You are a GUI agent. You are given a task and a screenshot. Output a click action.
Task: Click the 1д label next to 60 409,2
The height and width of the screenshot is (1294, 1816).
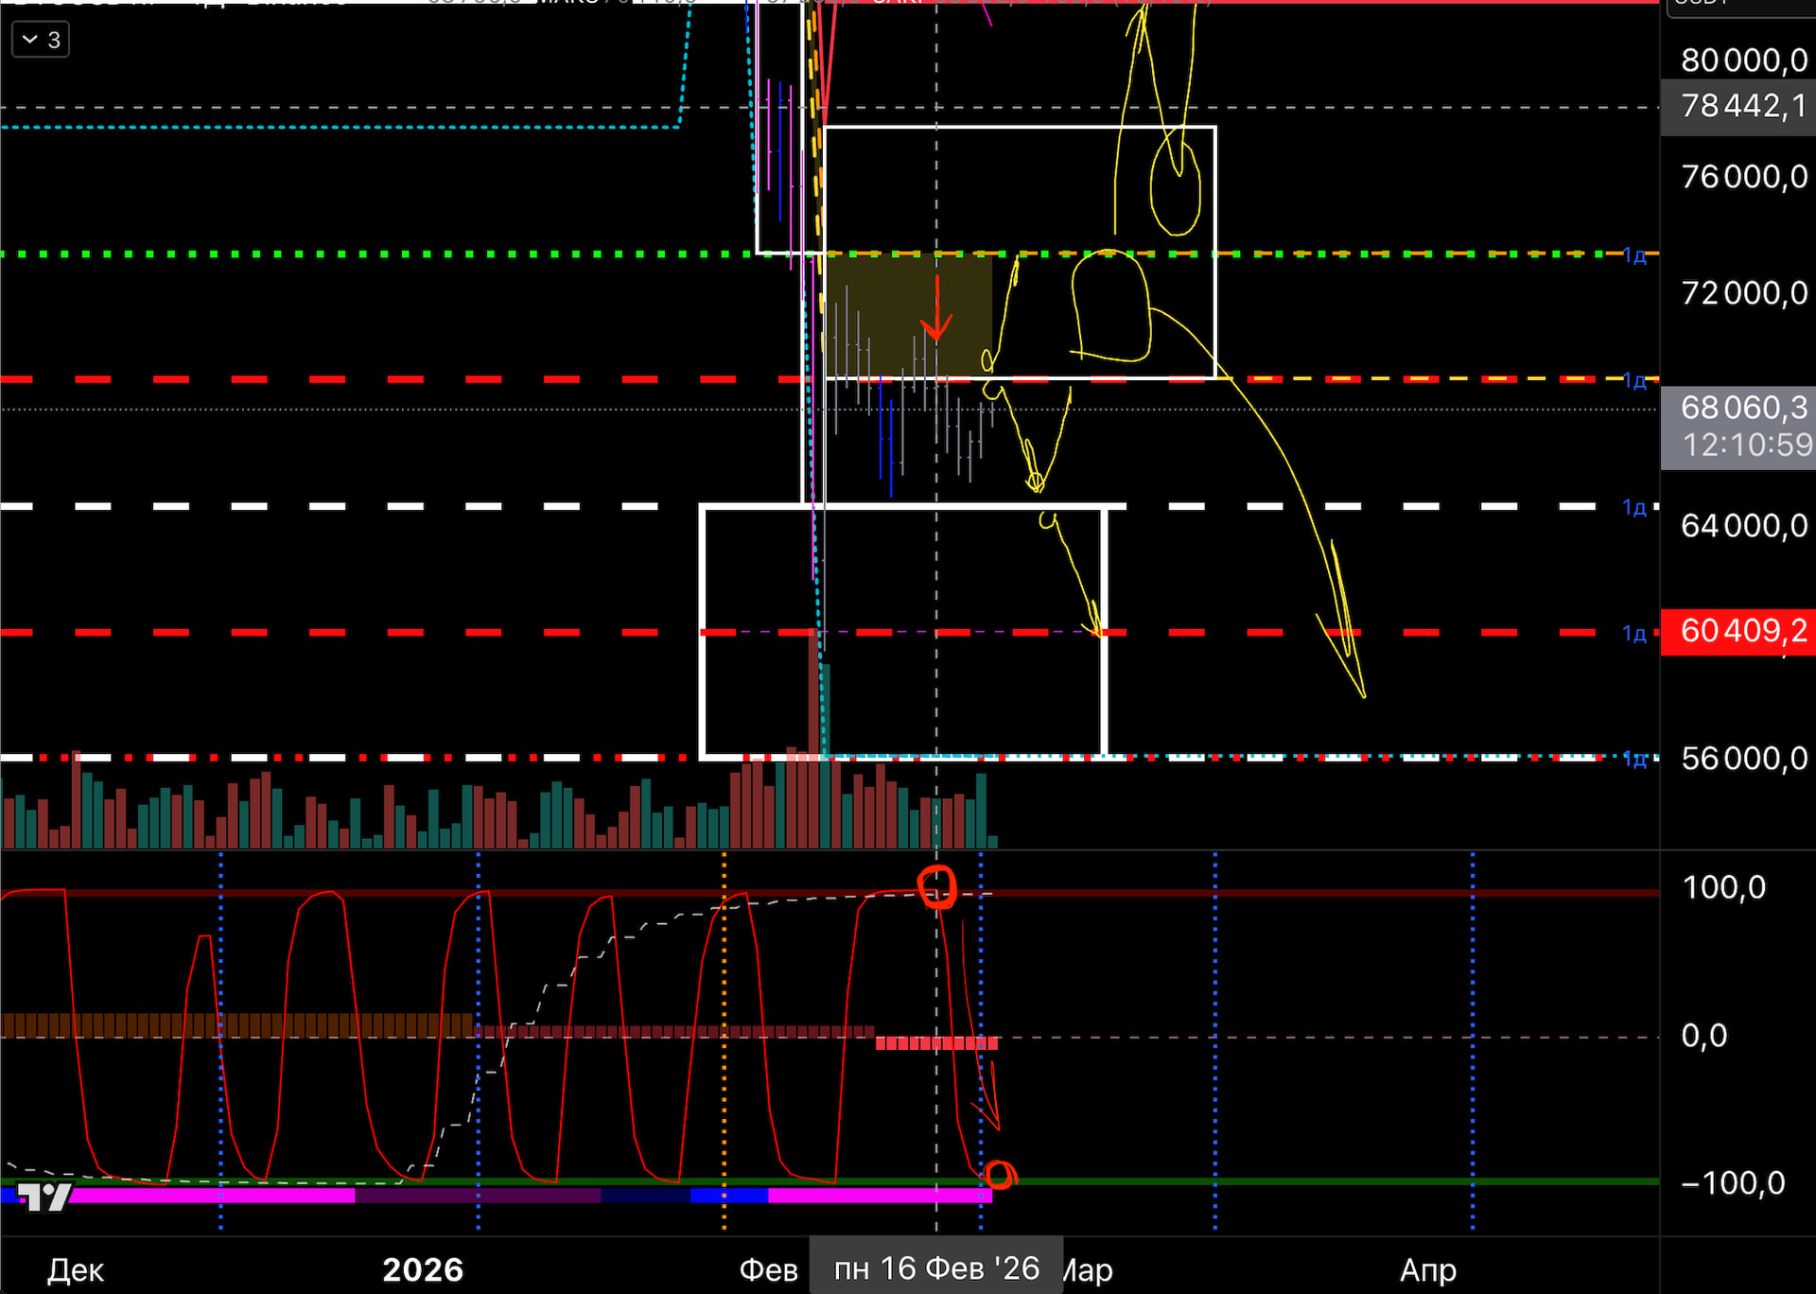pyautogui.click(x=1634, y=634)
